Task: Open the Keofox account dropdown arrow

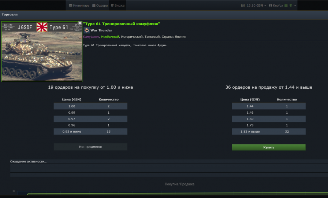Action: click(295, 5)
